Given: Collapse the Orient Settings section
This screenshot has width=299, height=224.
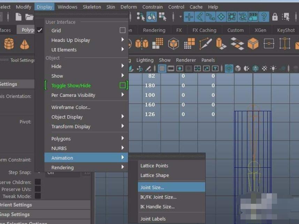Looking at the screenshot, I should (16, 205).
